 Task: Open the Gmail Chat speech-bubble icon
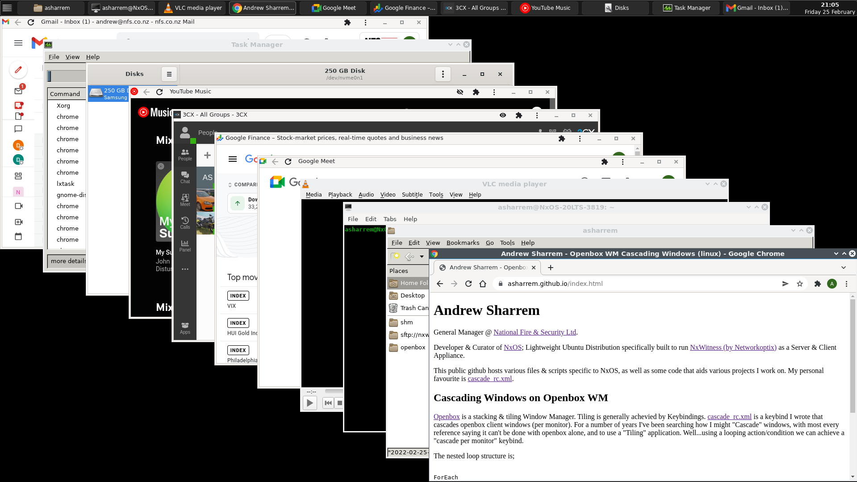click(18, 129)
